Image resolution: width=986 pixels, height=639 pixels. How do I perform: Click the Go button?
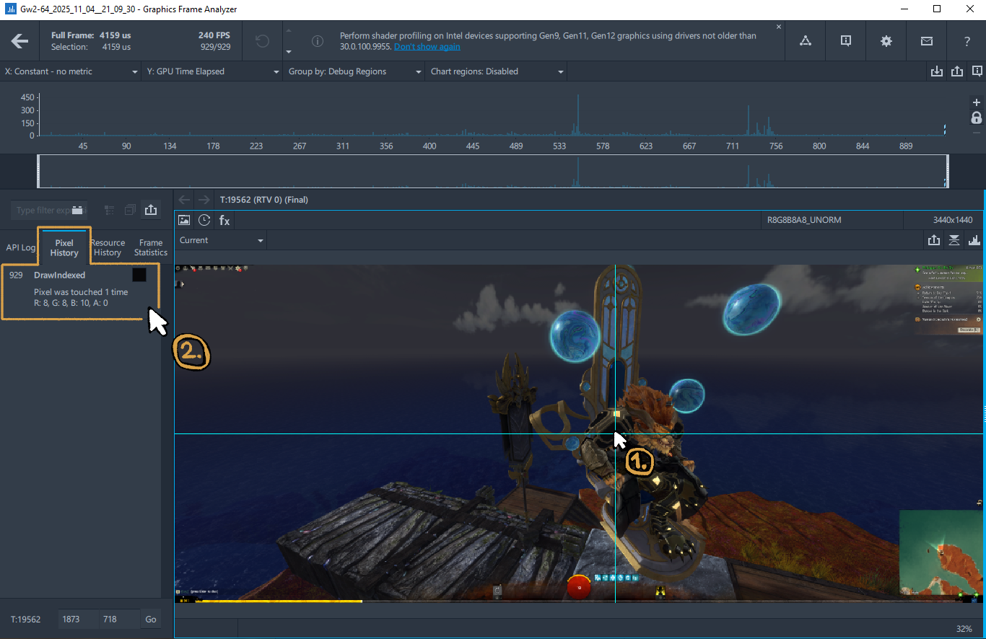coord(151,619)
